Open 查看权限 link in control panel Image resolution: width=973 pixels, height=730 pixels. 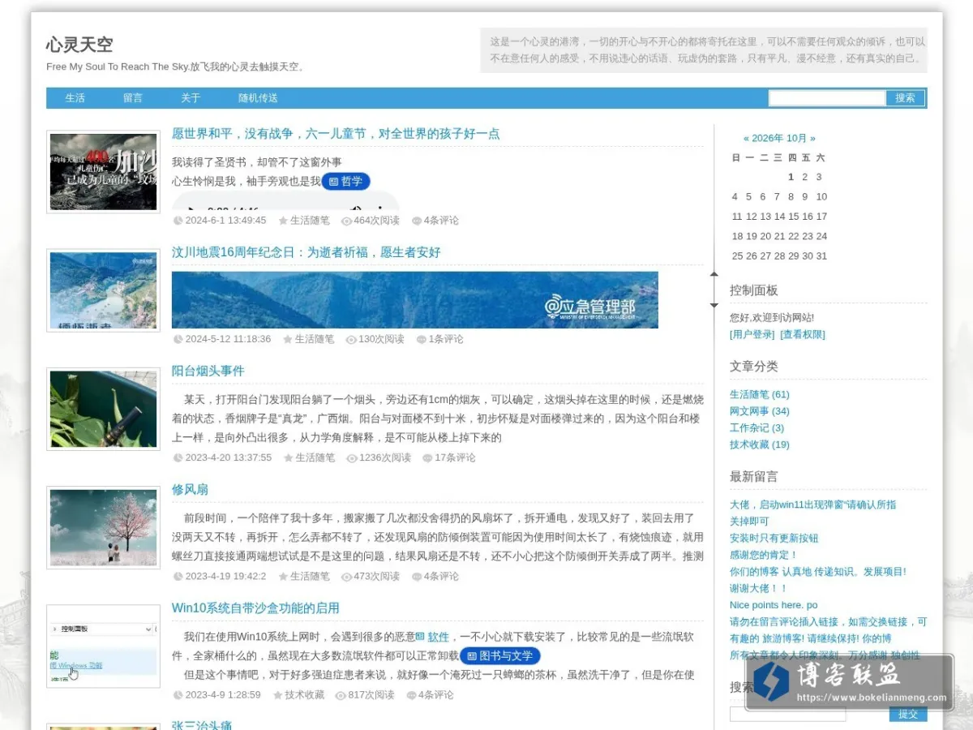click(x=803, y=334)
